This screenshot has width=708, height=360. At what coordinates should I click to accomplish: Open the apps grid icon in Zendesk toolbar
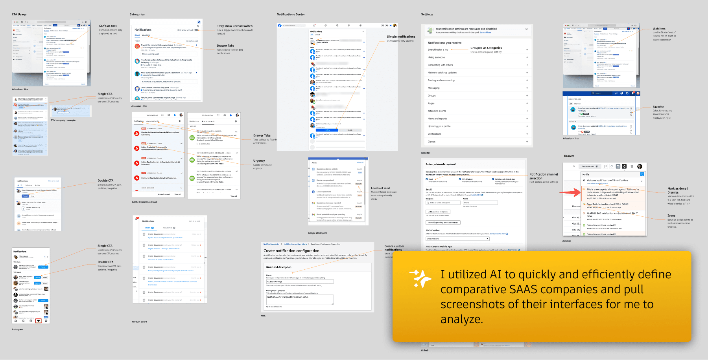[632, 166]
